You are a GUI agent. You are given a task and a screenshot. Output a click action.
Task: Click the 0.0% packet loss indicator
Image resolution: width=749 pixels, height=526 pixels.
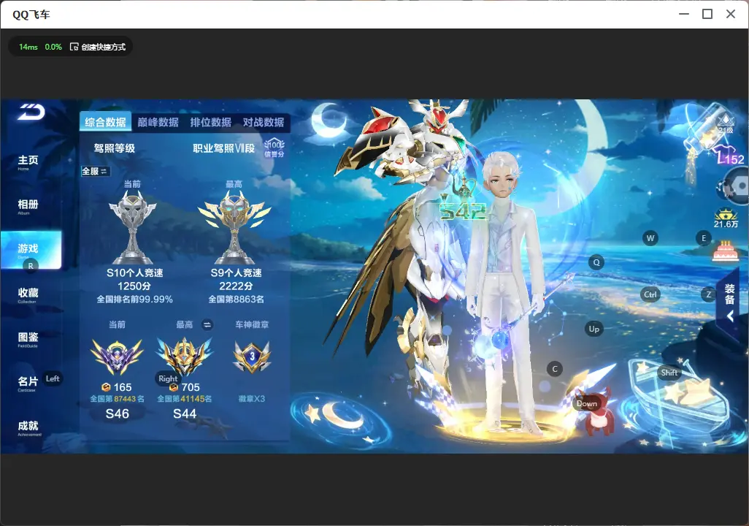53,47
